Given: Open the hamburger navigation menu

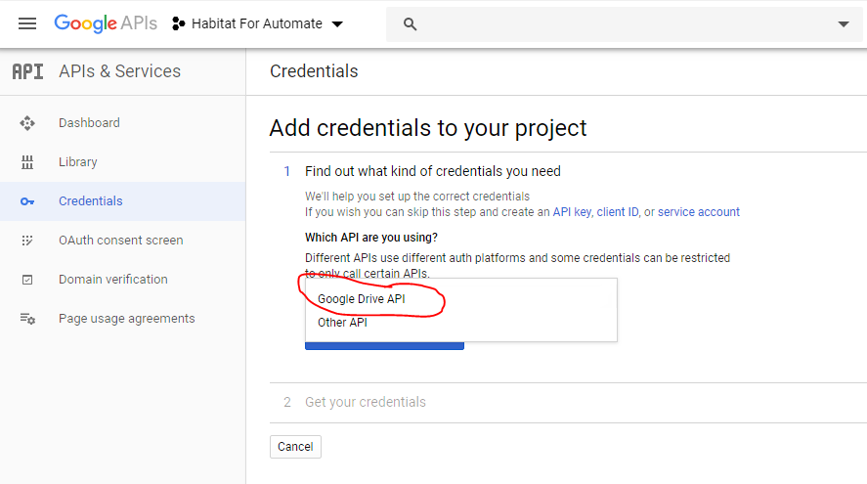Looking at the screenshot, I should coord(27,23).
